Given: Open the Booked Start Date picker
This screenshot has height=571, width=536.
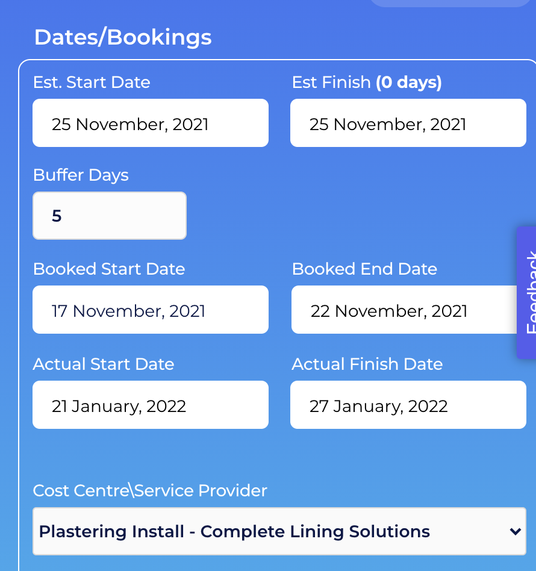Looking at the screenshot, I should 151,310.
